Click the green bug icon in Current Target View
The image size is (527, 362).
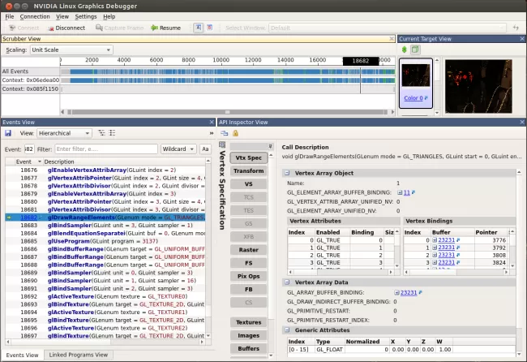405,50
